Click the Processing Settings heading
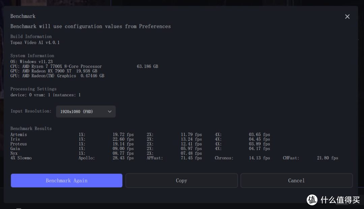Image resolution: width=364 pixels, height=209 pixels. pos(33,89)
